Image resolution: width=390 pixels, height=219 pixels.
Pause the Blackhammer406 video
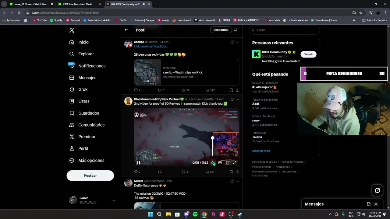click(139, 163)
